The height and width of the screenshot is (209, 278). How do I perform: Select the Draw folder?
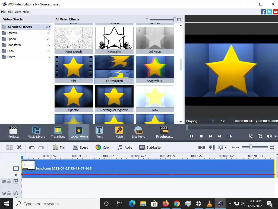click(26, 51)
